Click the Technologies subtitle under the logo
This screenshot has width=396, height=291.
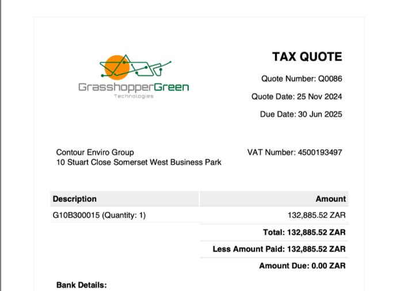134,97
